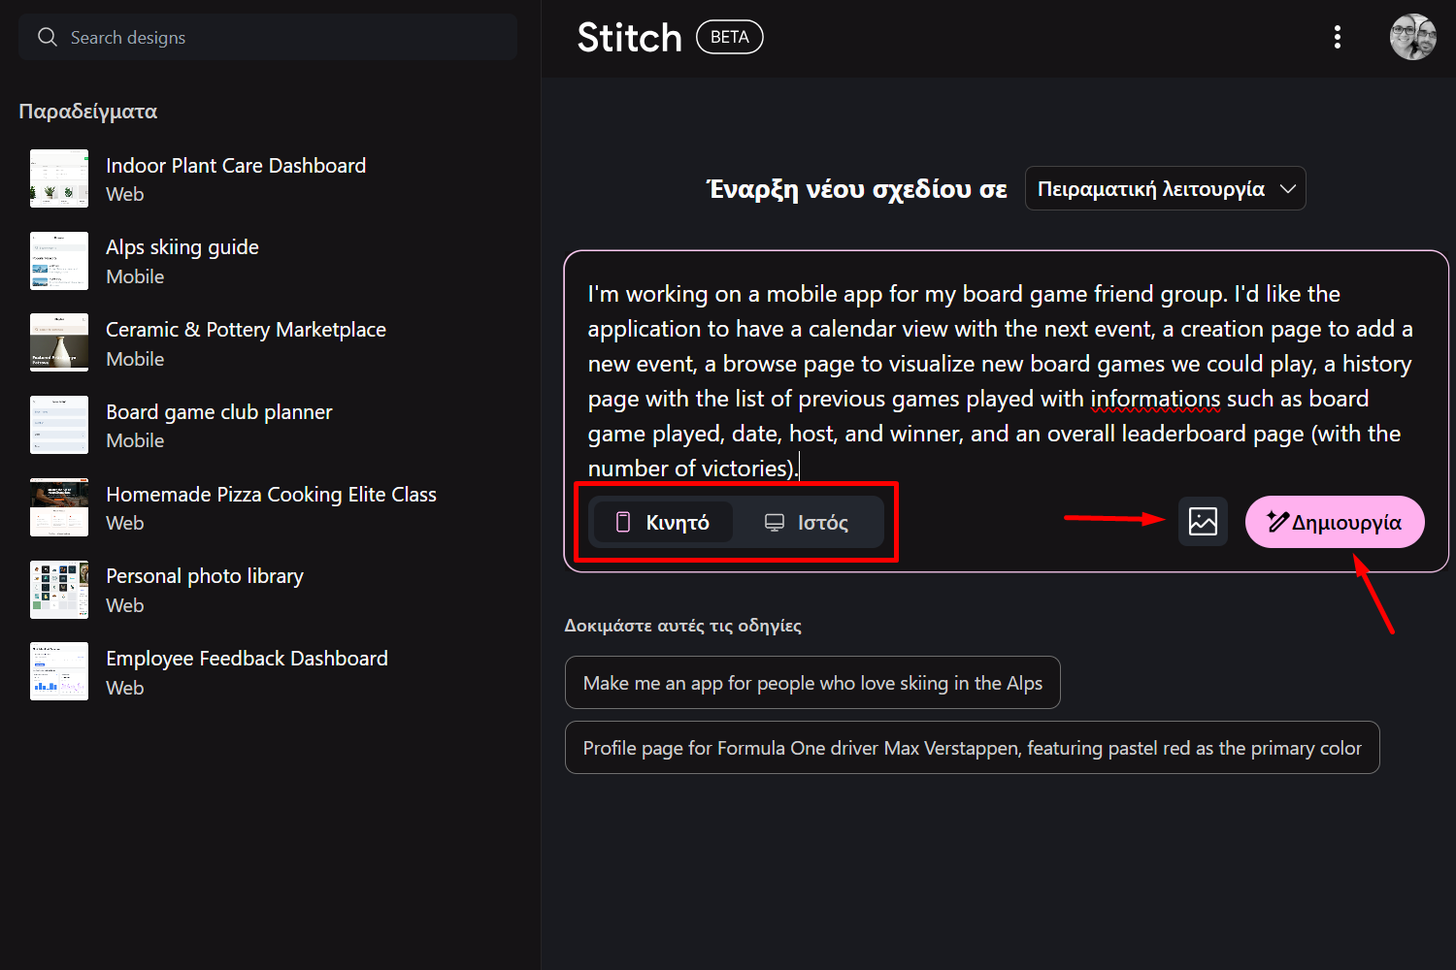This screenshot has width=1456, height=970.
Task: Open Employee Feedback Dashboard thumbnail
Action: point(59,671)
